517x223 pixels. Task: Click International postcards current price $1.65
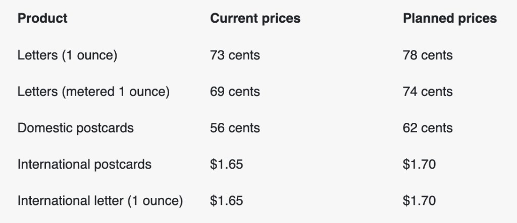click(x=226, y=164)
